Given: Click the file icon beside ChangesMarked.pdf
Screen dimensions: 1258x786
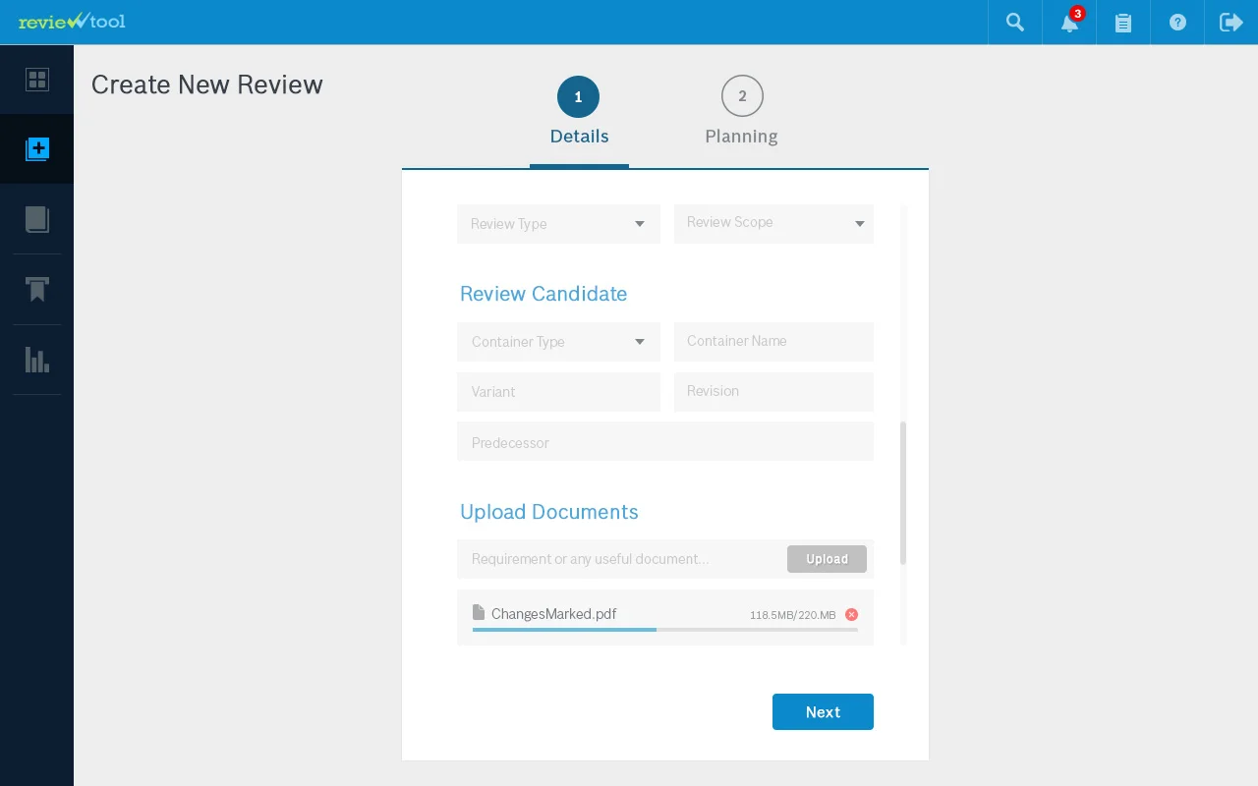Looking at the screenshot, I should [x=479, y=613].
